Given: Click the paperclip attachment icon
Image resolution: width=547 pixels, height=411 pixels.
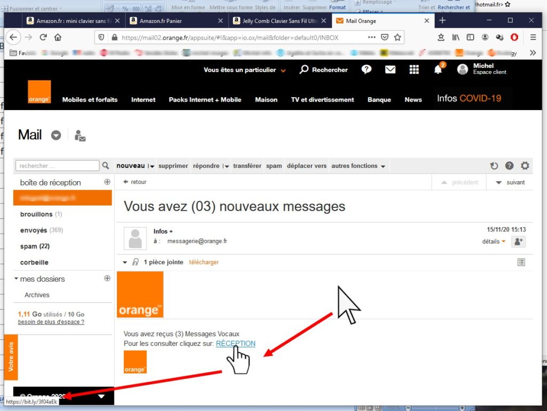Looking at the screenshot, I should click(x=135, y=262).
